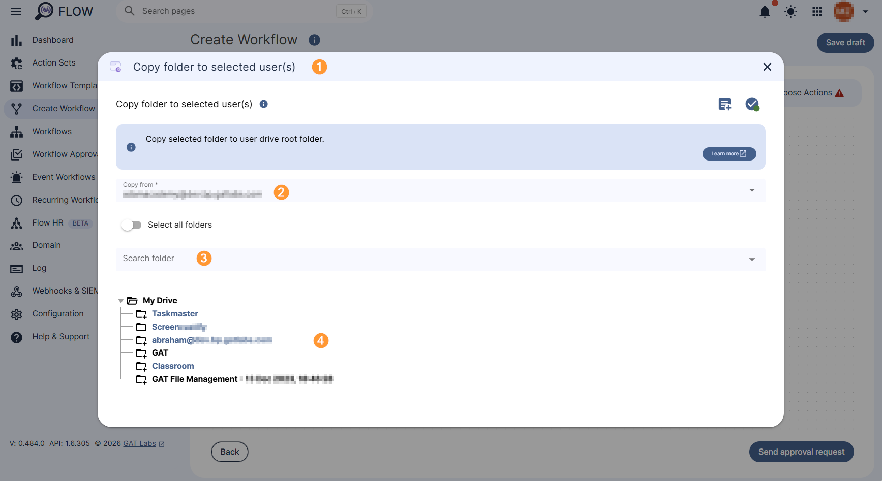
Task: Open the Log sidebar text
Action: click(x=39, y=268)
